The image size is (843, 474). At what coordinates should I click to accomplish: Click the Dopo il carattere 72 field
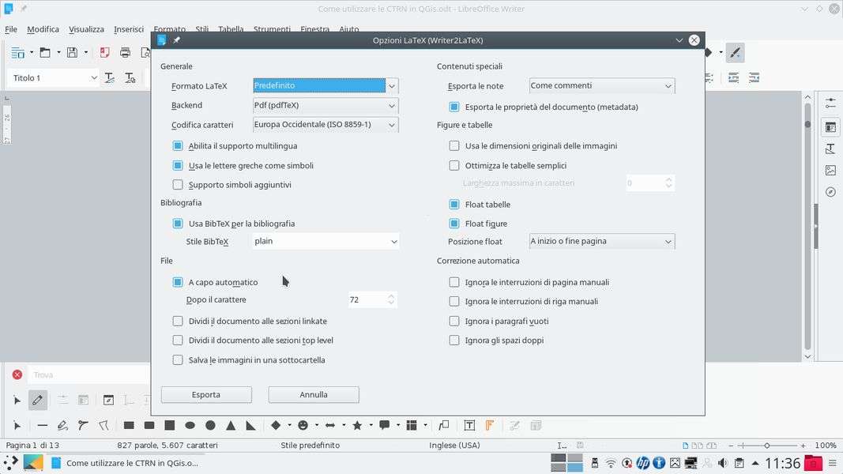tap(367, 300)
